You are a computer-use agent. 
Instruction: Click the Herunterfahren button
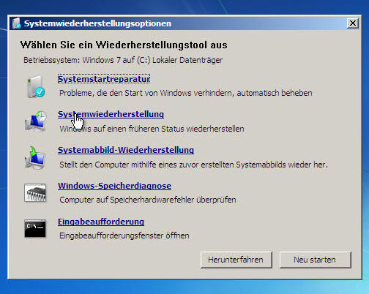(x=236, y=260)
